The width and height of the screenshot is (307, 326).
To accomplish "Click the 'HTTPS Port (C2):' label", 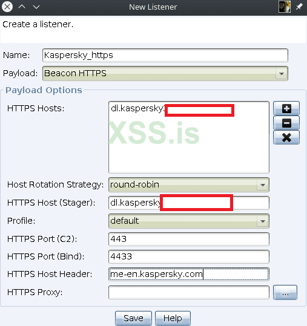I will point(42,239).
